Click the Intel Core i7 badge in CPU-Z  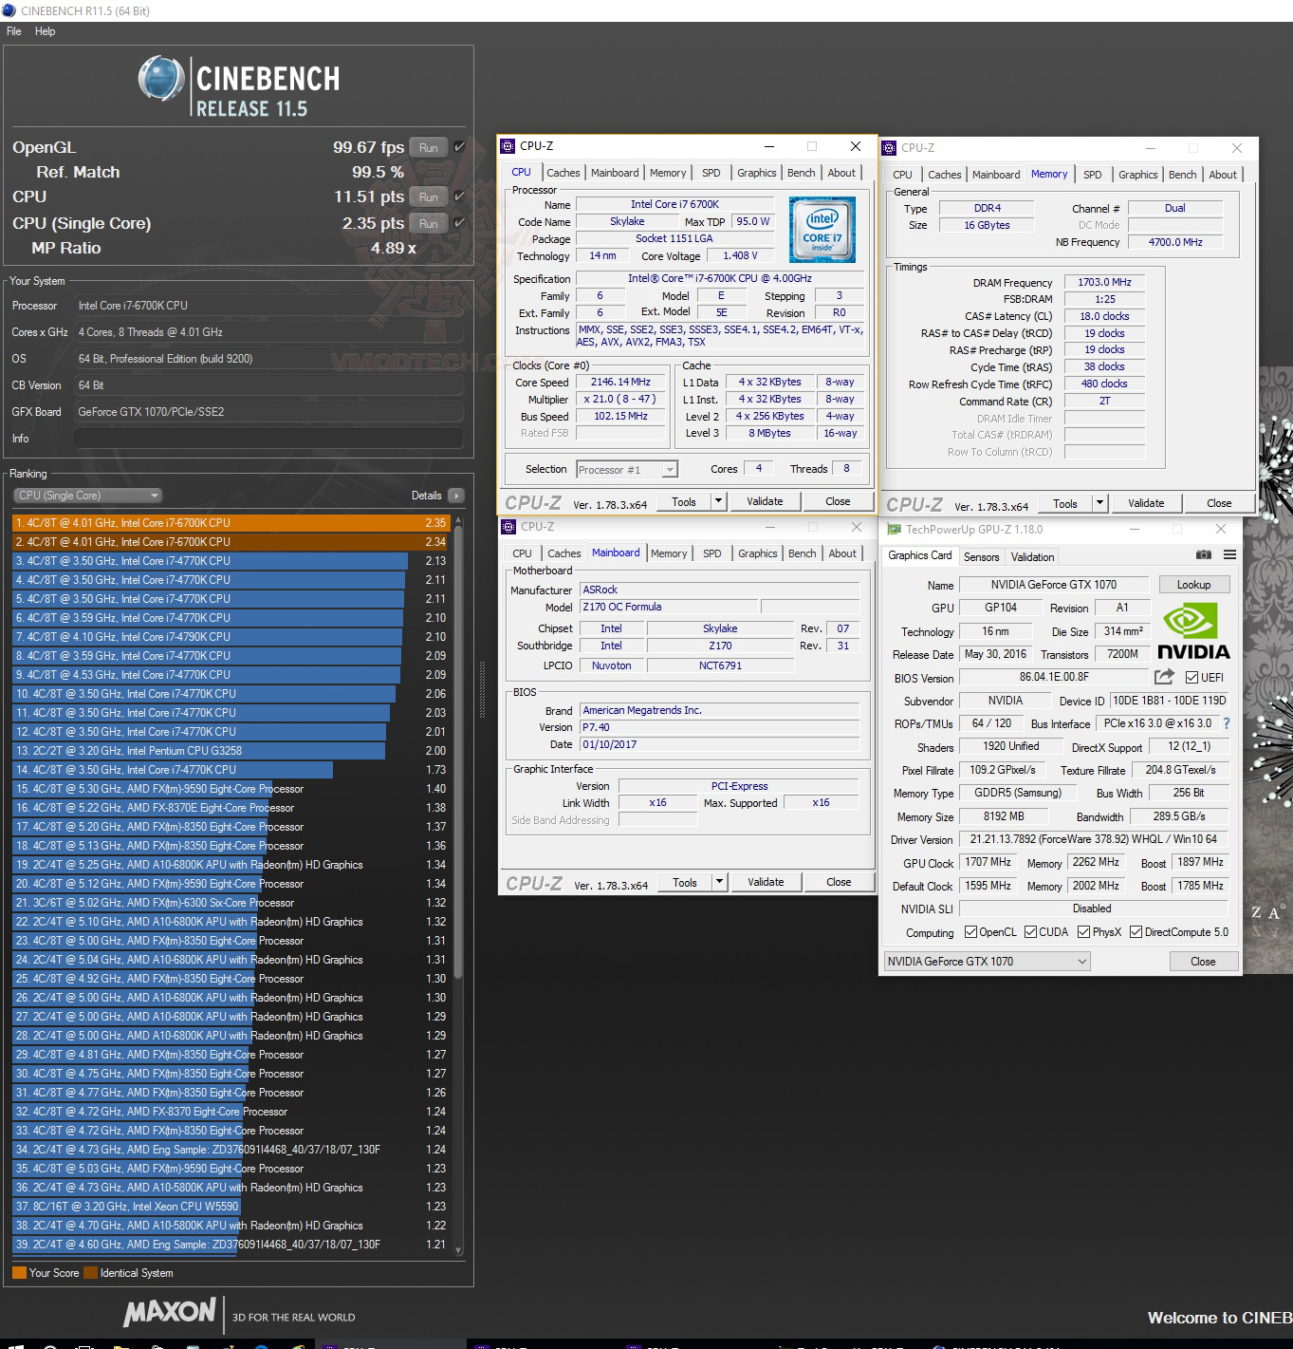[822, 229]
